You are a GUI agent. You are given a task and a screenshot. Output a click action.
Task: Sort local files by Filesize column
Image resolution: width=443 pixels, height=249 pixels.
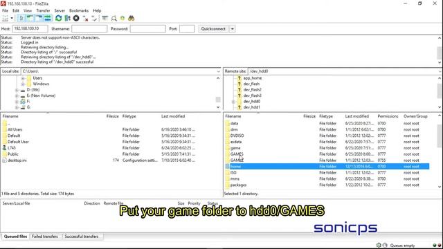[x=112, y=116]
